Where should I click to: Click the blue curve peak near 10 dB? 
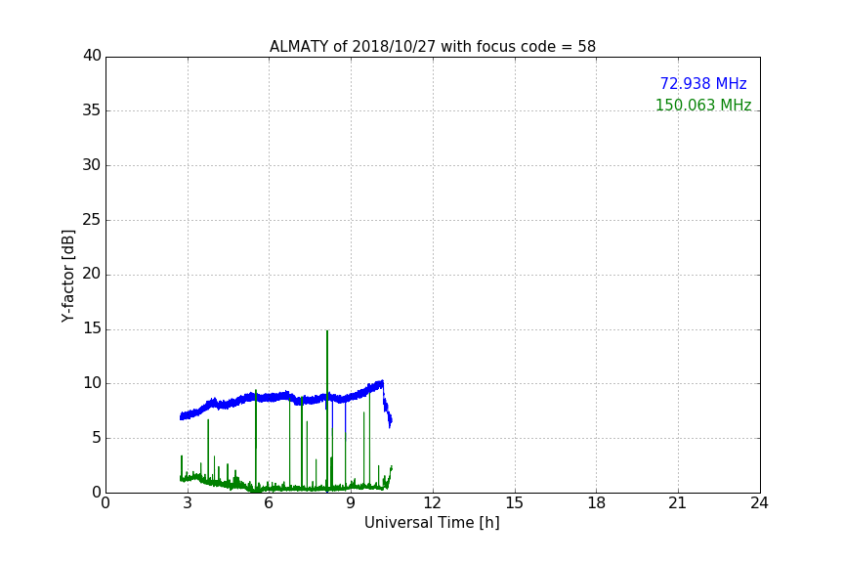(x=382, y=382)
